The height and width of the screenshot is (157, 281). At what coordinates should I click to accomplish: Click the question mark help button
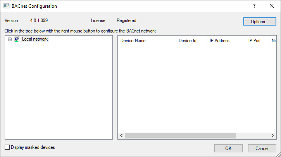[x=254, y=6]
